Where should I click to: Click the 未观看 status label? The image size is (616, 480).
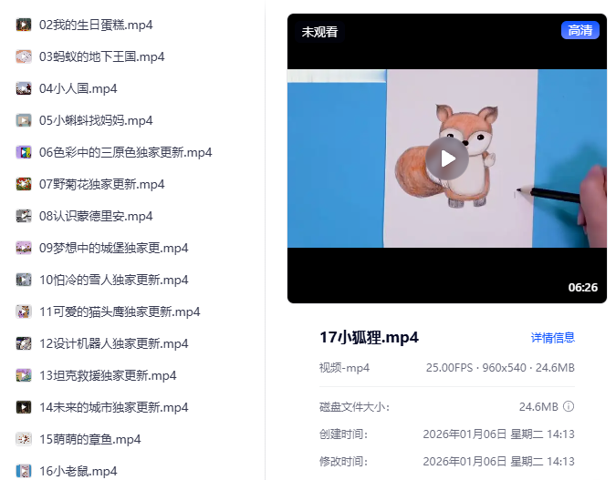click(319, 32)
